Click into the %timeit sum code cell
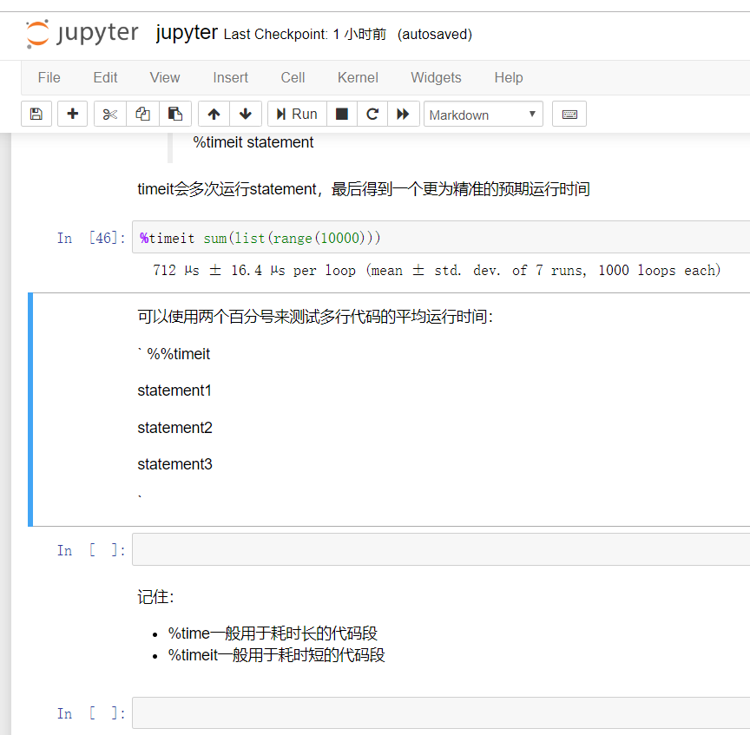The image size is (750, 735). tap(441, 237)
